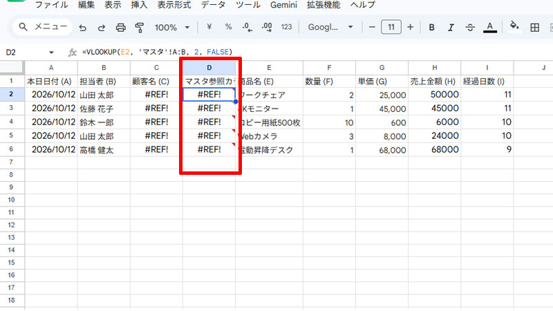Expand the name box dropdown arrow
Image resolution: width=553 pixels, height=311 pixels.
[x=51, y=53]
